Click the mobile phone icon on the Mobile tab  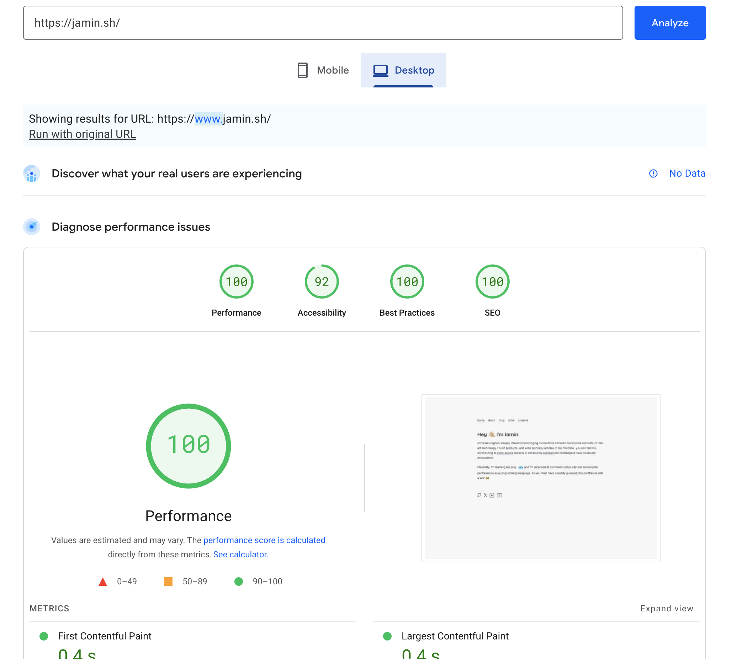click(x=302, y=70)
